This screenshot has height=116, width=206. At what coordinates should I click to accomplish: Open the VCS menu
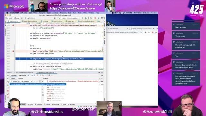tap(85, 13)
